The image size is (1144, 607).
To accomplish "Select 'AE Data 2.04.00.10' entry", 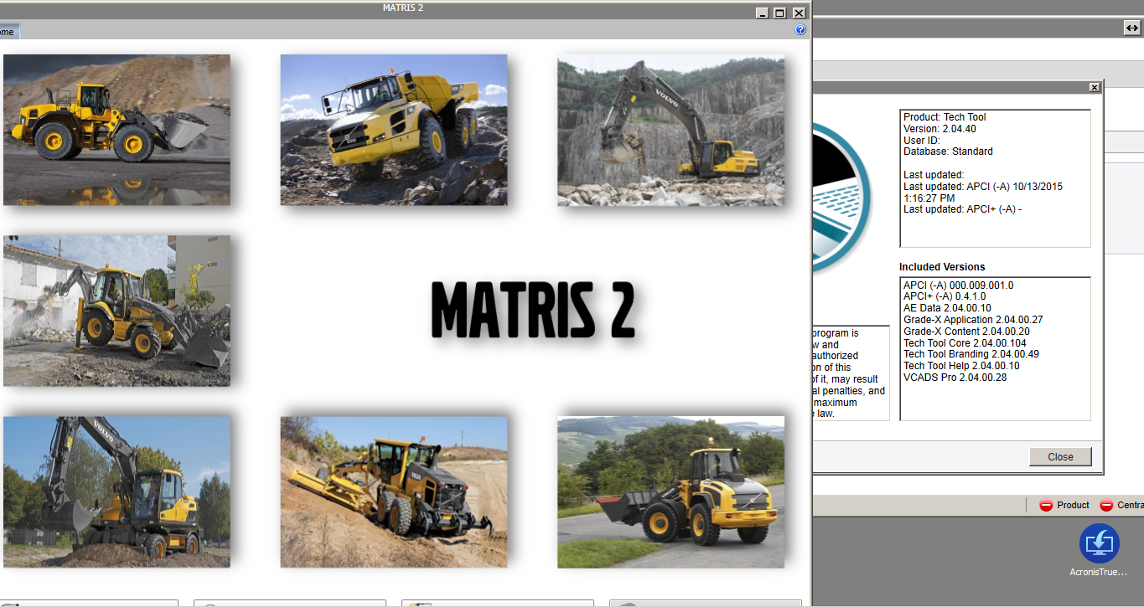I will 947,308.
